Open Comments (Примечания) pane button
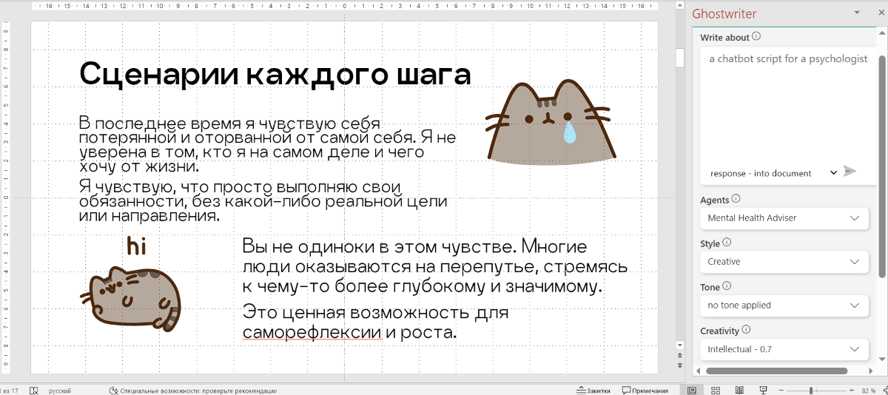The width and height of the screenshot is (888, 395). click(645, 391)
